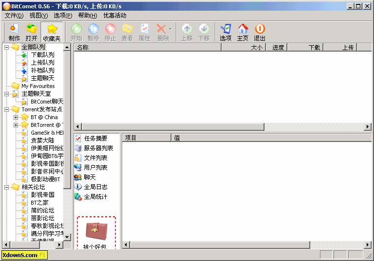The width and height of the screenshot is (374, 261).
Task: Select 丽影论坛 forum entry
Action: pyautogui.click(x=43, y=218)
